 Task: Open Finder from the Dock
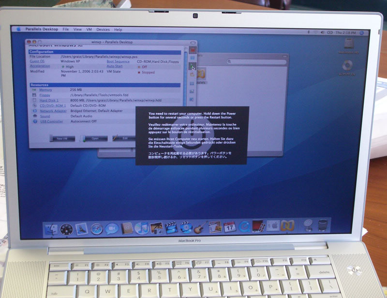[x=52, y=230]
